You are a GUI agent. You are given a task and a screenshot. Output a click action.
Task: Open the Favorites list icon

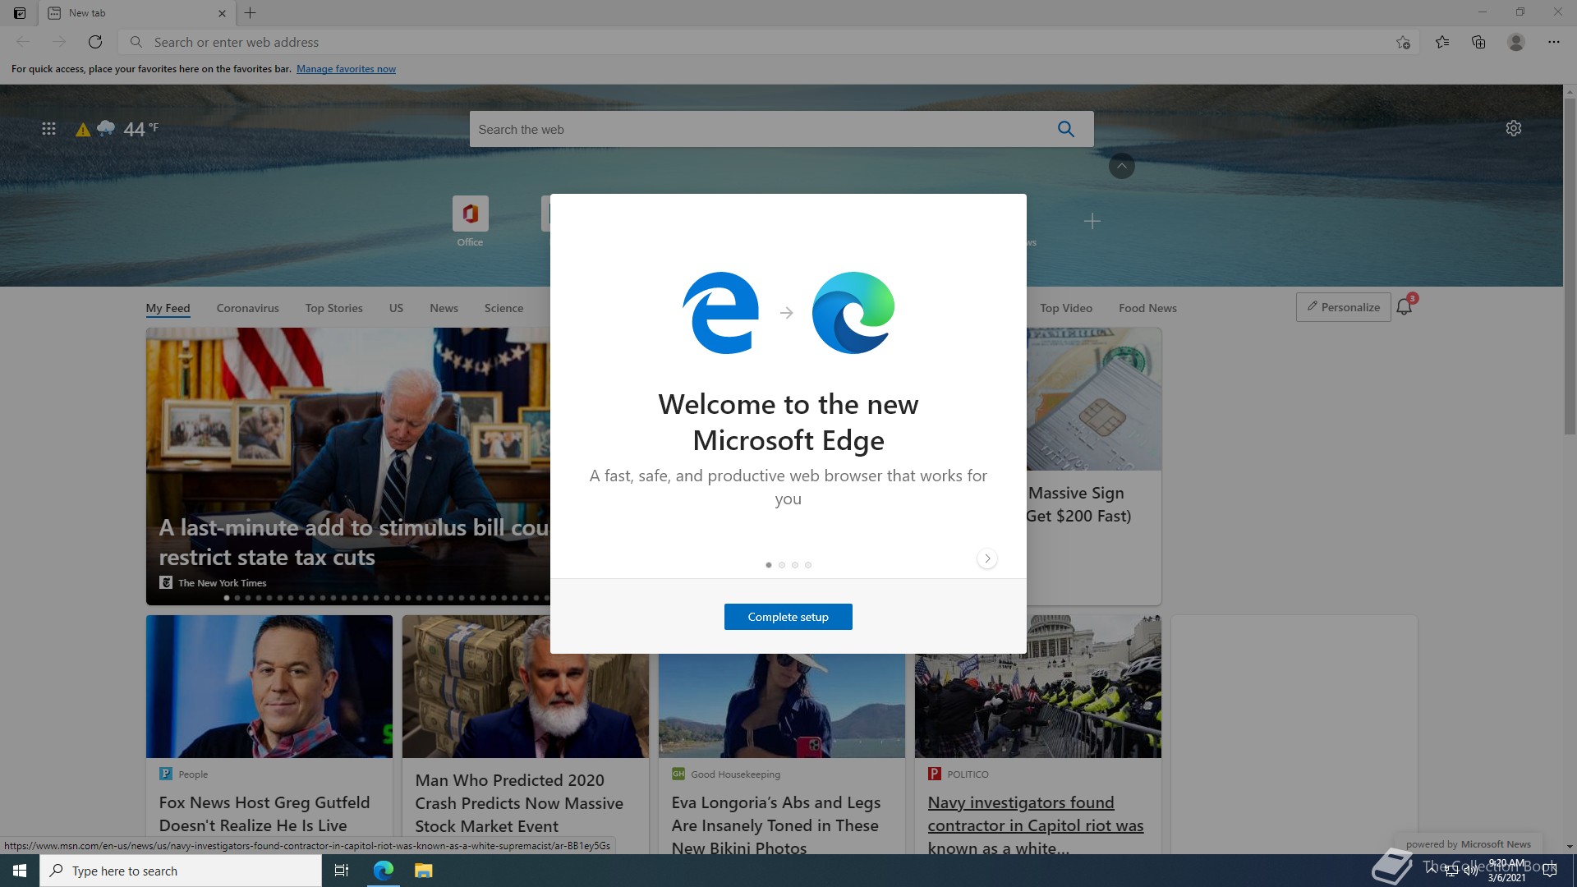(1442, 42)
